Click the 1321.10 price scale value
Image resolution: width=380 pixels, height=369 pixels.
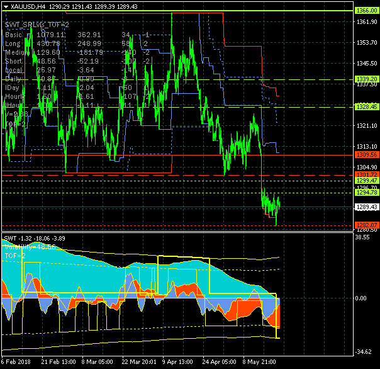tap(367, 126)
